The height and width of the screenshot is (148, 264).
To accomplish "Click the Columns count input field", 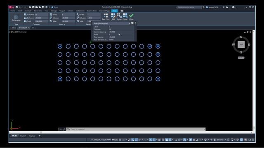I will (x=41, y=15).
